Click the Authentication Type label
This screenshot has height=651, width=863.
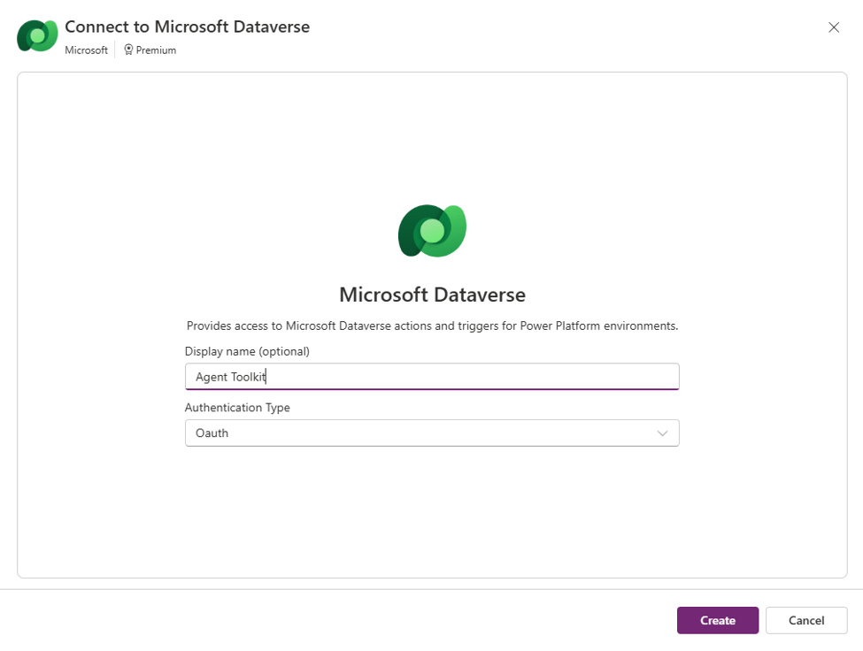237,408
